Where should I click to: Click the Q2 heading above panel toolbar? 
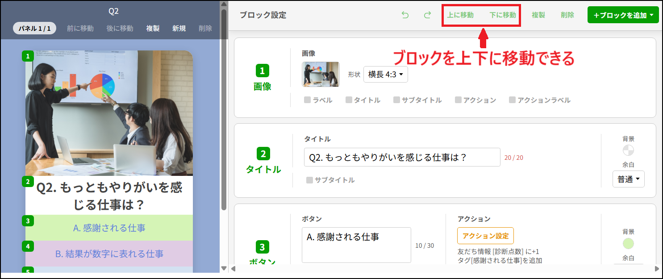[114, 11]
